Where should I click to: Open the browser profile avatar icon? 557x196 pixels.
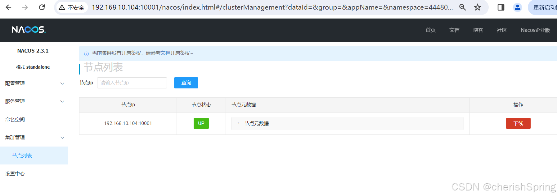click(517, 7)
